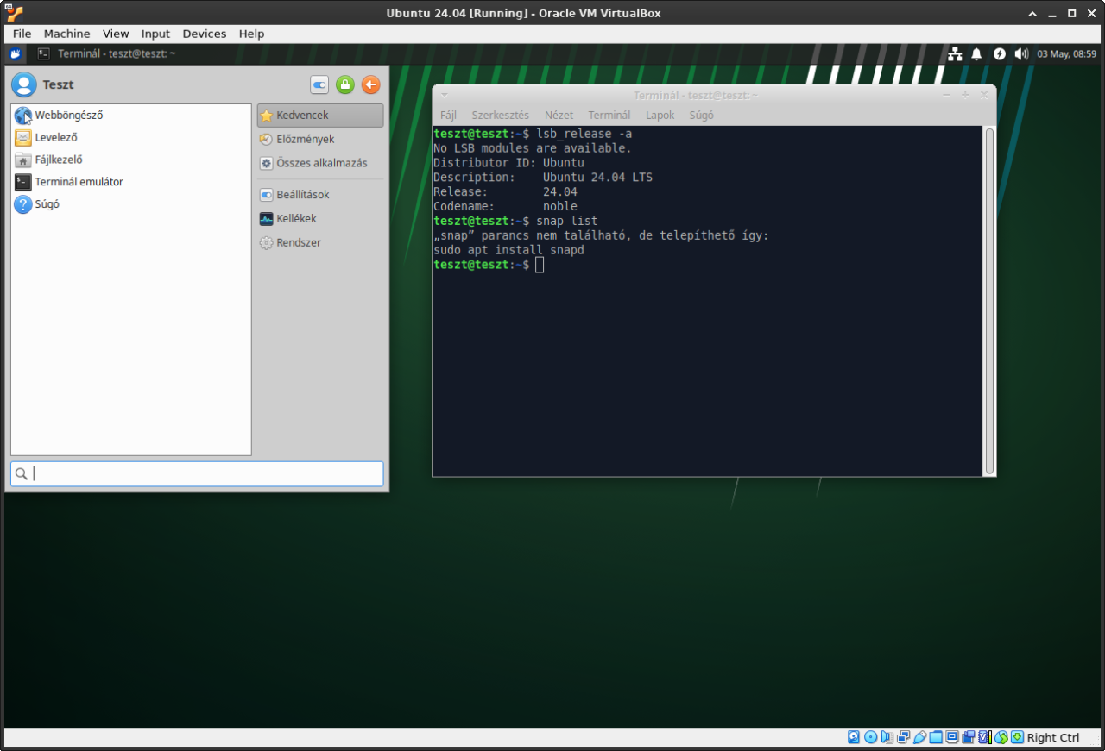
Task: Select the Kedvencek category
Action: pyautogui.click(x=320, y=115)
